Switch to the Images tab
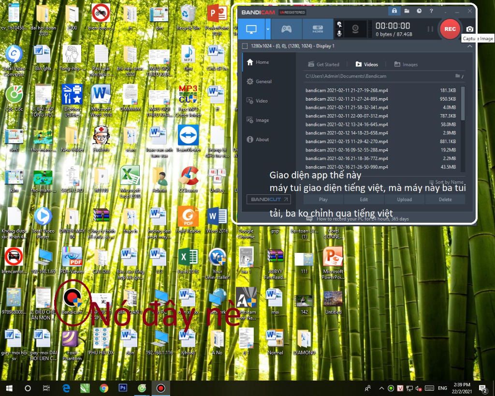 tap(406, 64)
